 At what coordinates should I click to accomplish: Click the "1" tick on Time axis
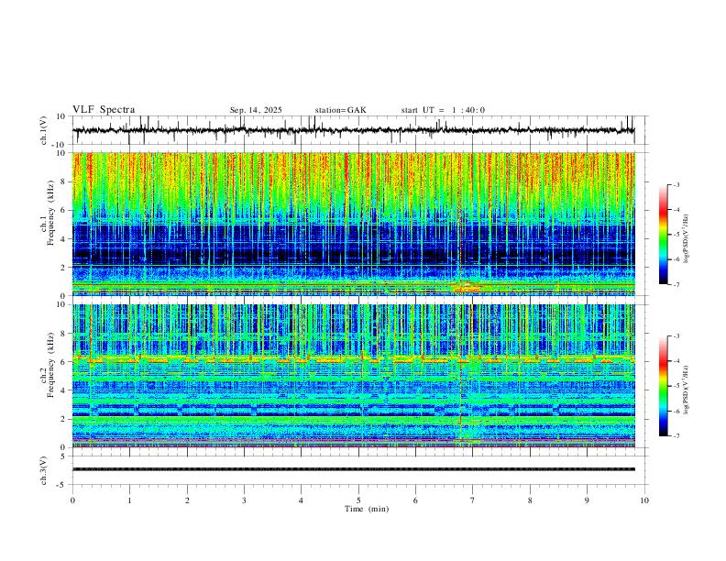click(x=129, y=500)
